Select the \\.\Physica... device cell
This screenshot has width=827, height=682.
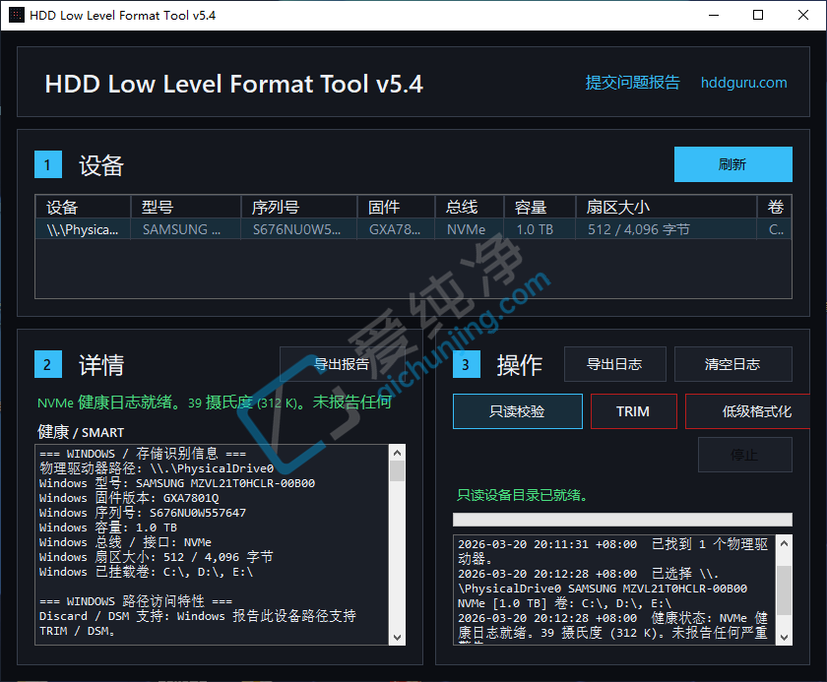(x=83, y=229)
